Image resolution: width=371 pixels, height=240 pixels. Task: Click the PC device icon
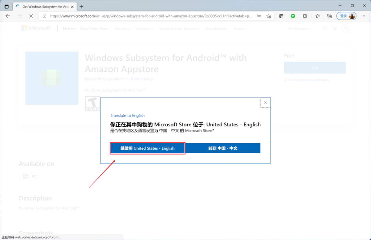tap(25, 176)
